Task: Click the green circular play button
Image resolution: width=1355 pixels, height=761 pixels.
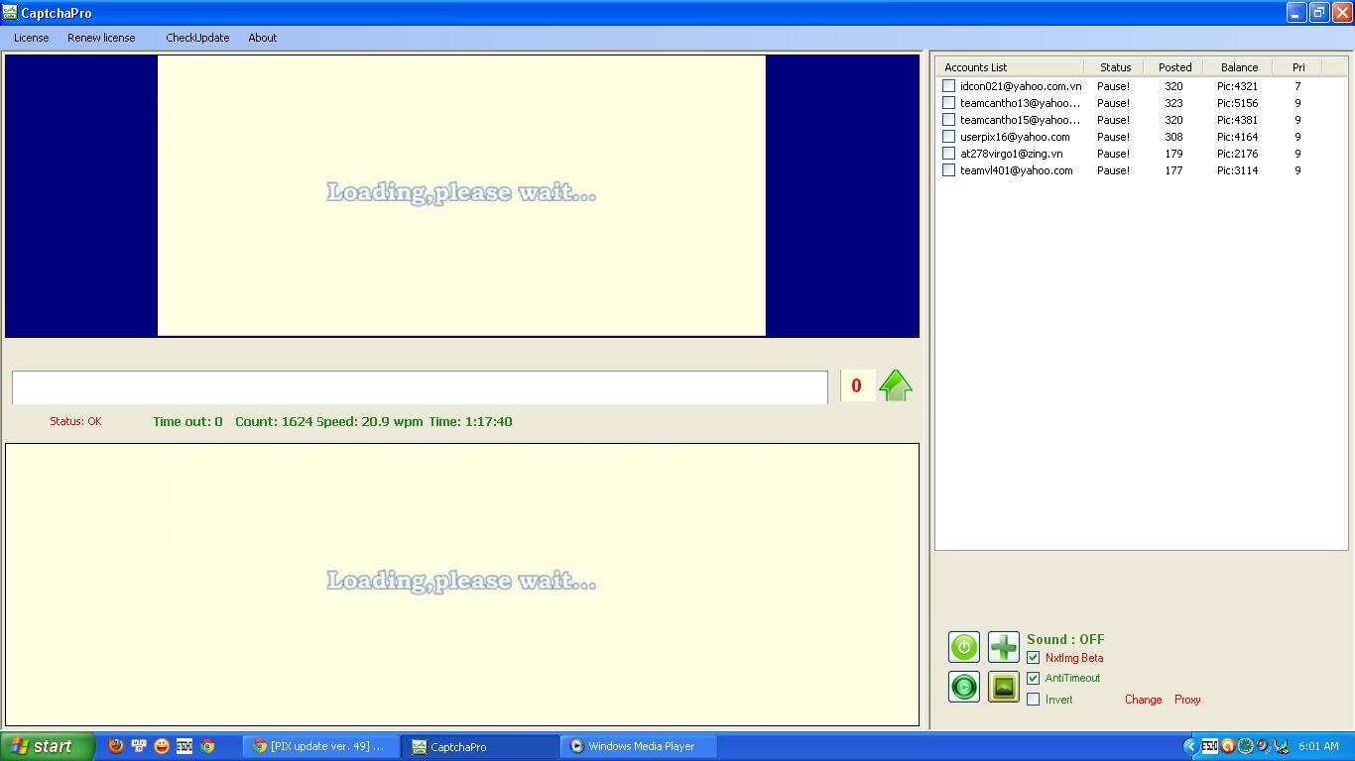Action: (964, 687)
